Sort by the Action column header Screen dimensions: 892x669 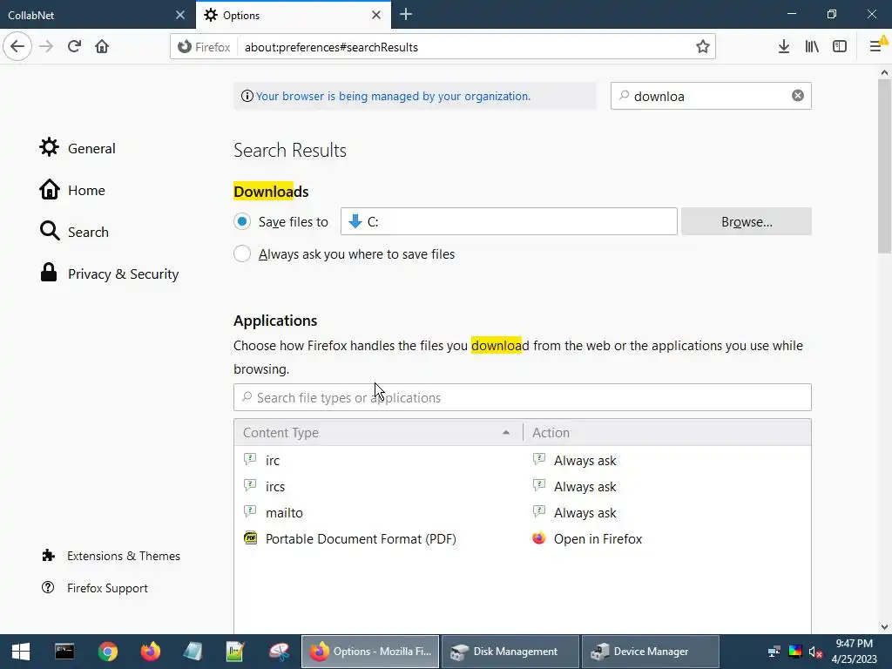pyautogui.click(x=666, y=432)
